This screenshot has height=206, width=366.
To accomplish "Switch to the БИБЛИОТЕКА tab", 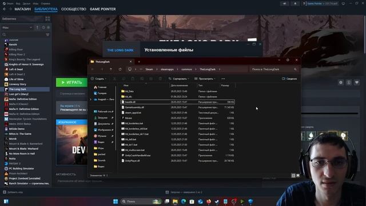I will coord(46,9).
